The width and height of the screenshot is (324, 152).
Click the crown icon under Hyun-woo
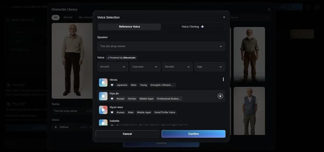coord(112,112)
